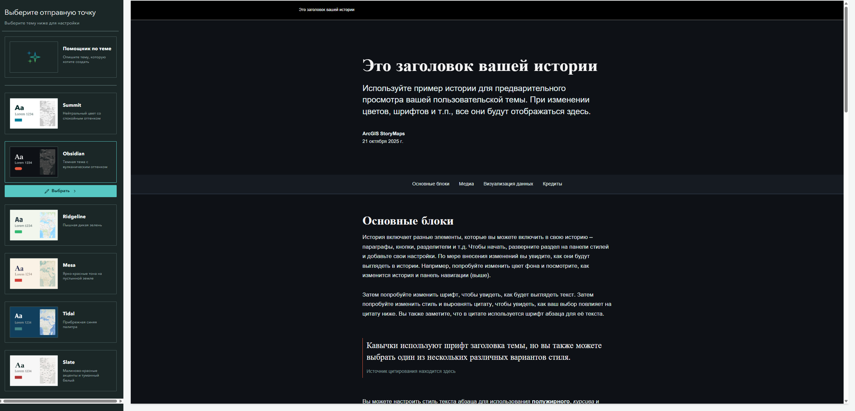Click the pencil icon on Выбрать button
This screenshot has height=411, width=855.
[x=47, y=191]
